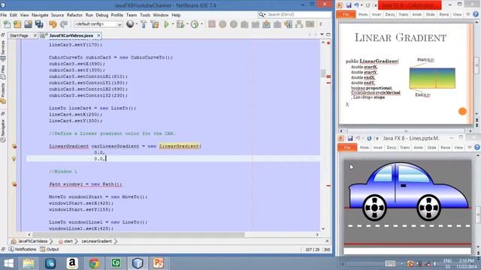Click the INS insert mode indicator

(327, 250)
